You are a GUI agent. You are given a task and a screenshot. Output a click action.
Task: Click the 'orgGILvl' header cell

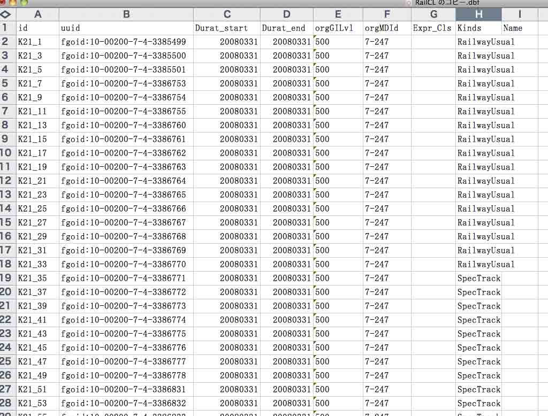click(x=338, y=28)
